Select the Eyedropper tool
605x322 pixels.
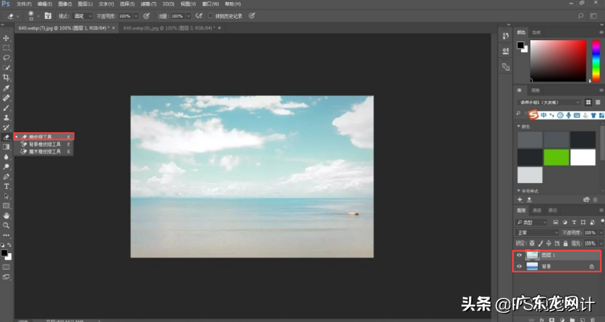point(6,88)
